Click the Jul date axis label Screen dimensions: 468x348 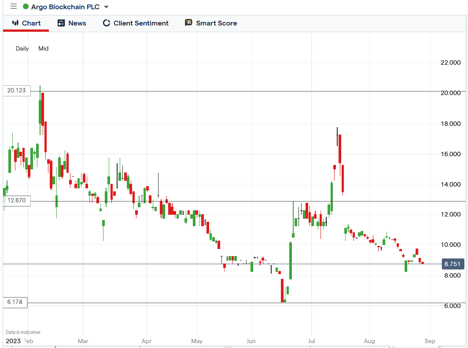point(312,341)
